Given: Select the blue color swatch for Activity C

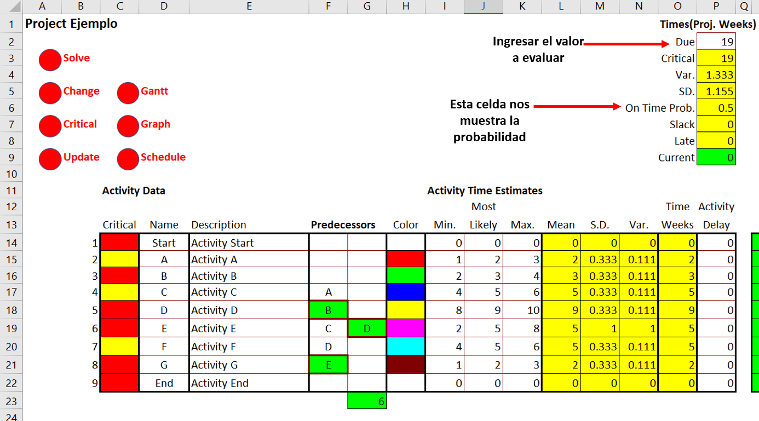Looking at the screenshot, I should pyautogui.click(x=405, y=292).
